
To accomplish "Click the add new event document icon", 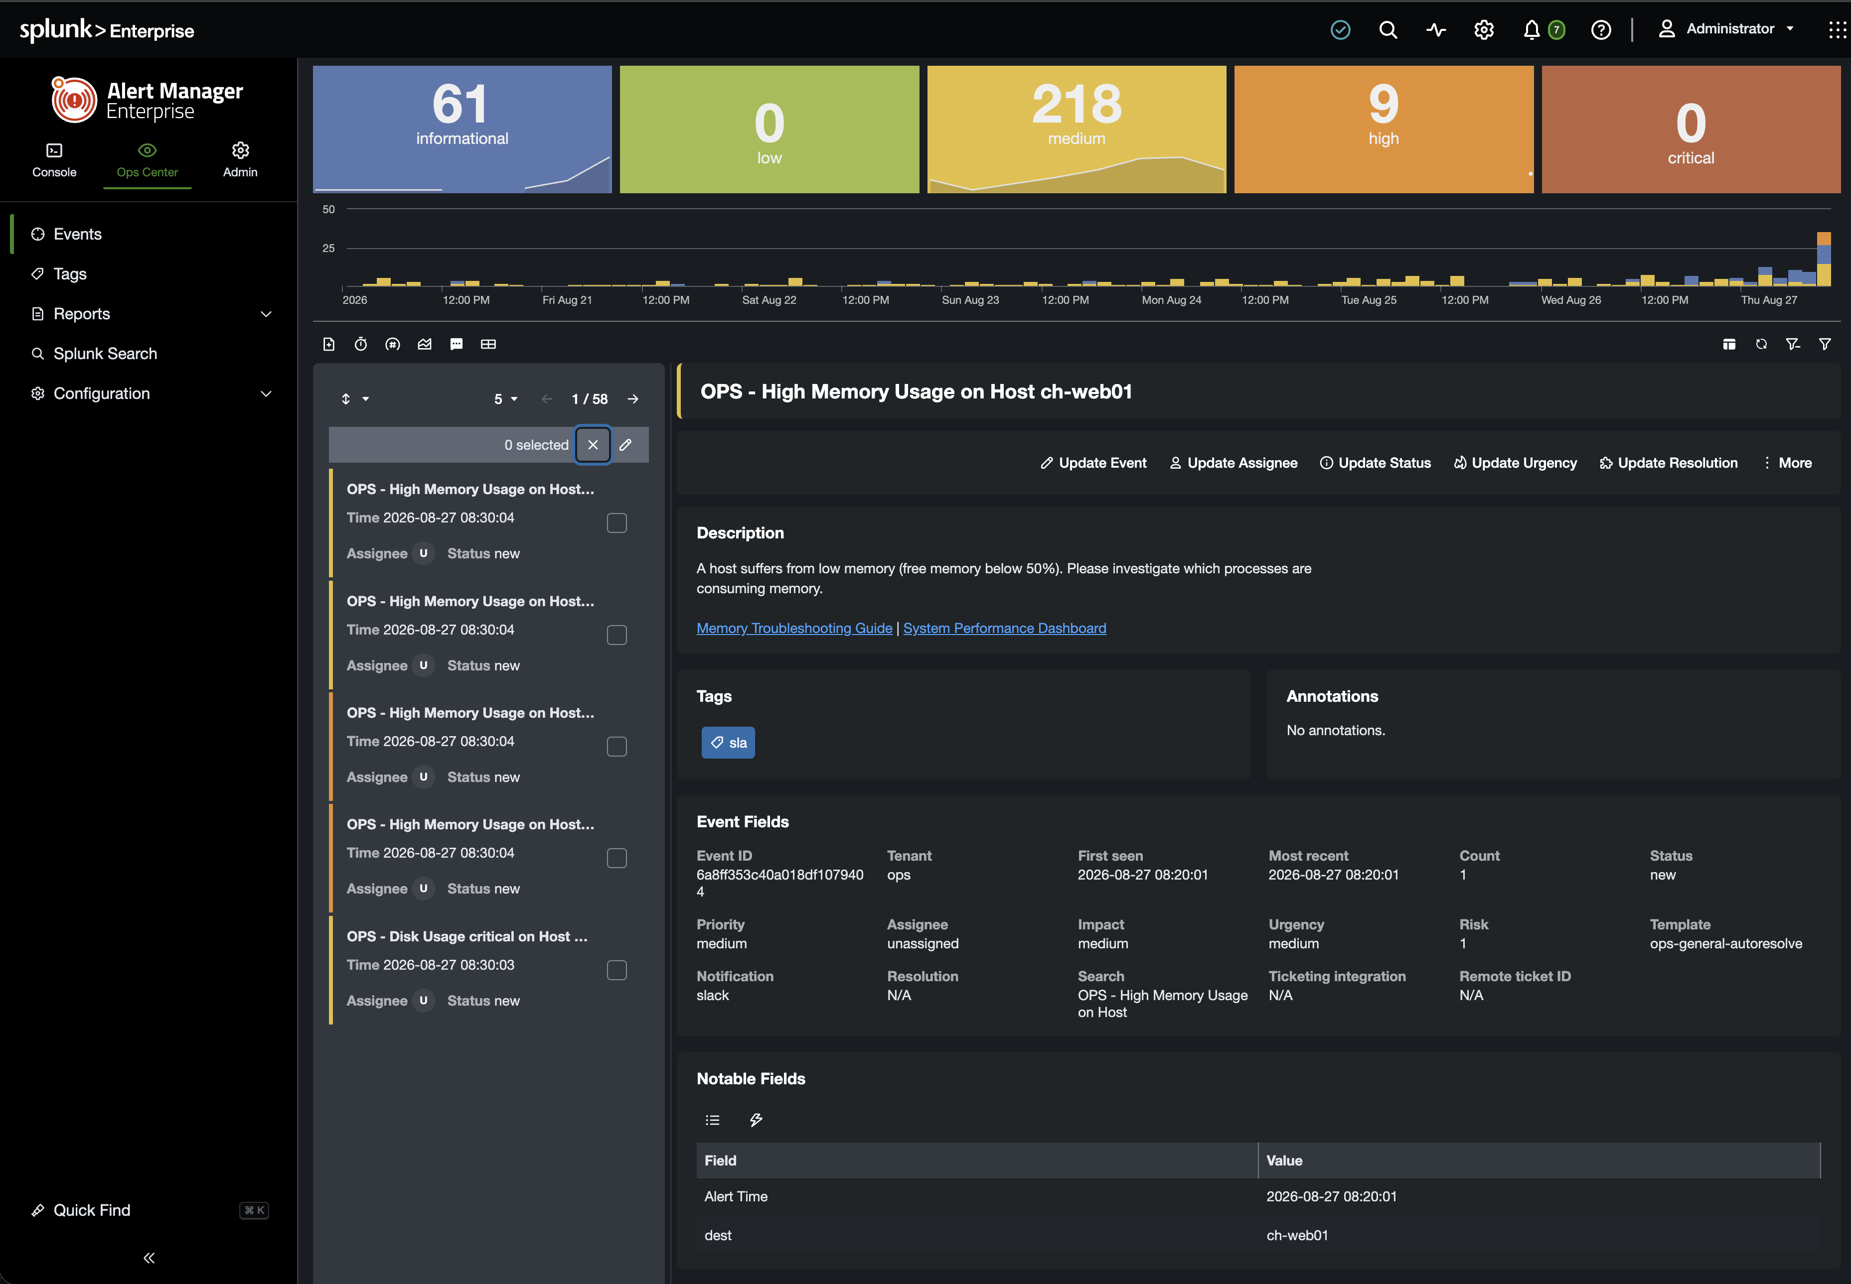I will coord(328,344).
